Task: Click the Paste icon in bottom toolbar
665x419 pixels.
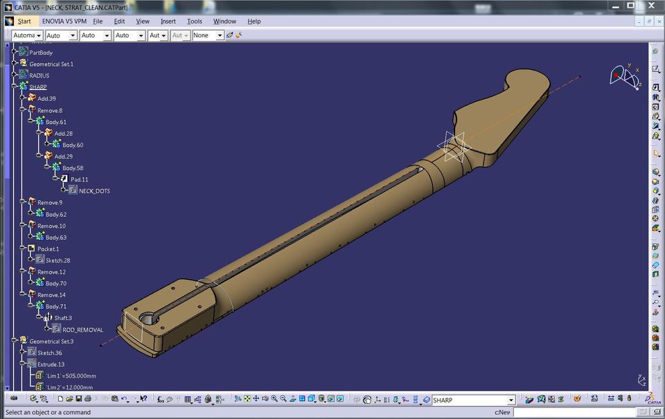Action: tap(114, 399)
